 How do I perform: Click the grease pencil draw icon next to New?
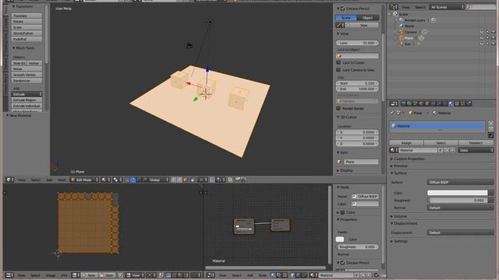tap(339, 25)
